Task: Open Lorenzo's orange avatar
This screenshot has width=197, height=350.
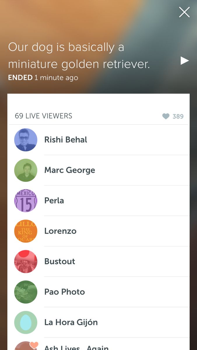Action: click(26, 231)
